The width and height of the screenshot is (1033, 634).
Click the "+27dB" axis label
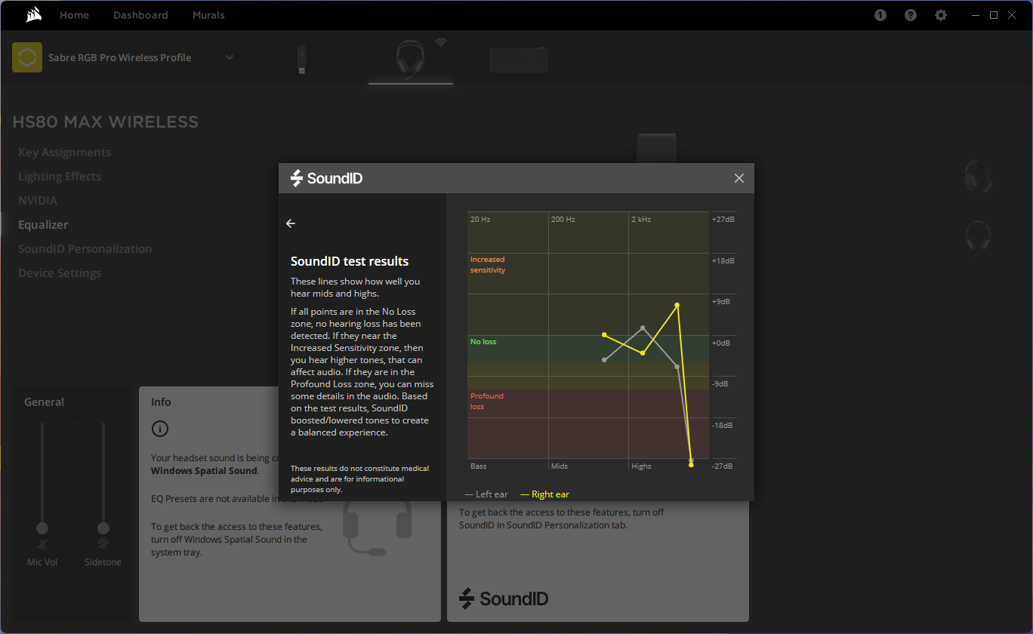coord(723,220)
